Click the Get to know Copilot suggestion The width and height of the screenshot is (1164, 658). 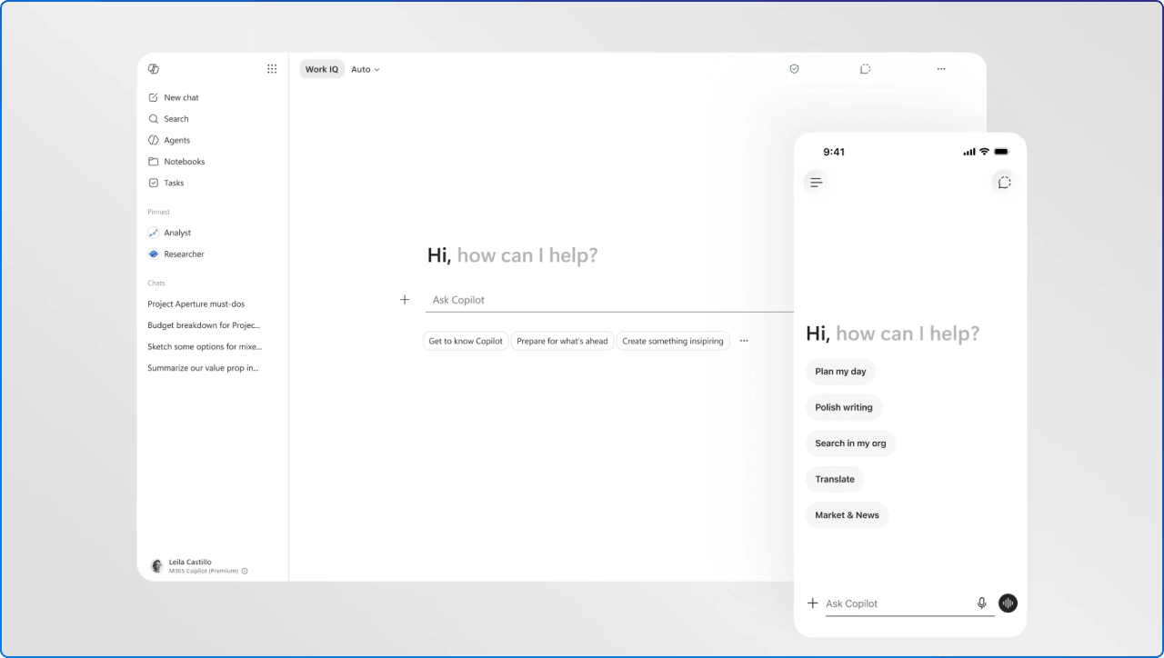(466, 341)
